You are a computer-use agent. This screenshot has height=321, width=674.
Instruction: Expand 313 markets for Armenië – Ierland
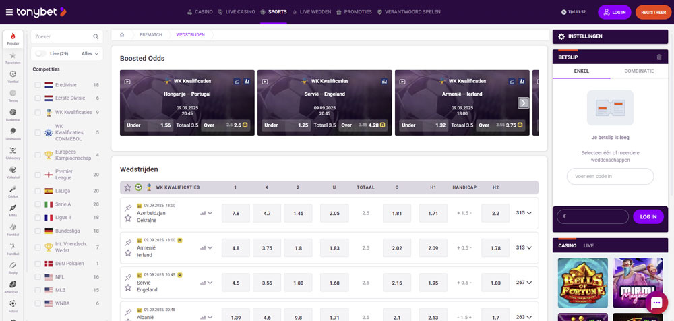(x=524, y=247)
